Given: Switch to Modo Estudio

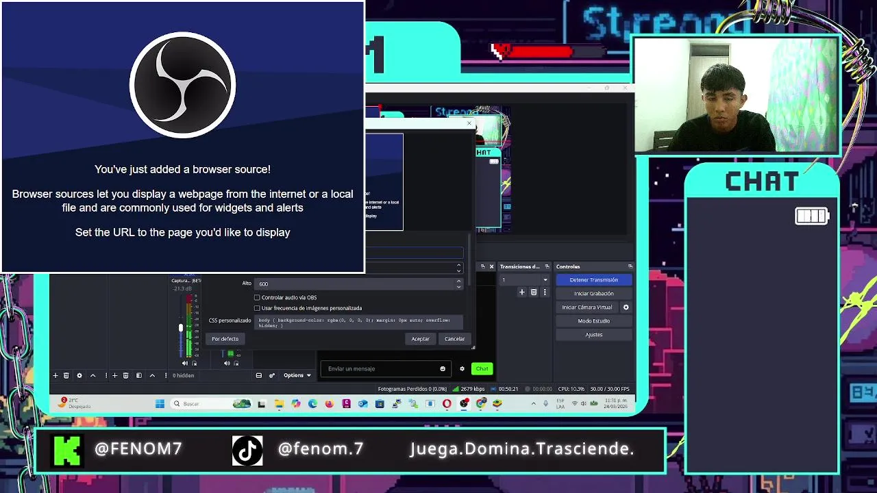Looking at the screenshot, I should coord(593,321).
